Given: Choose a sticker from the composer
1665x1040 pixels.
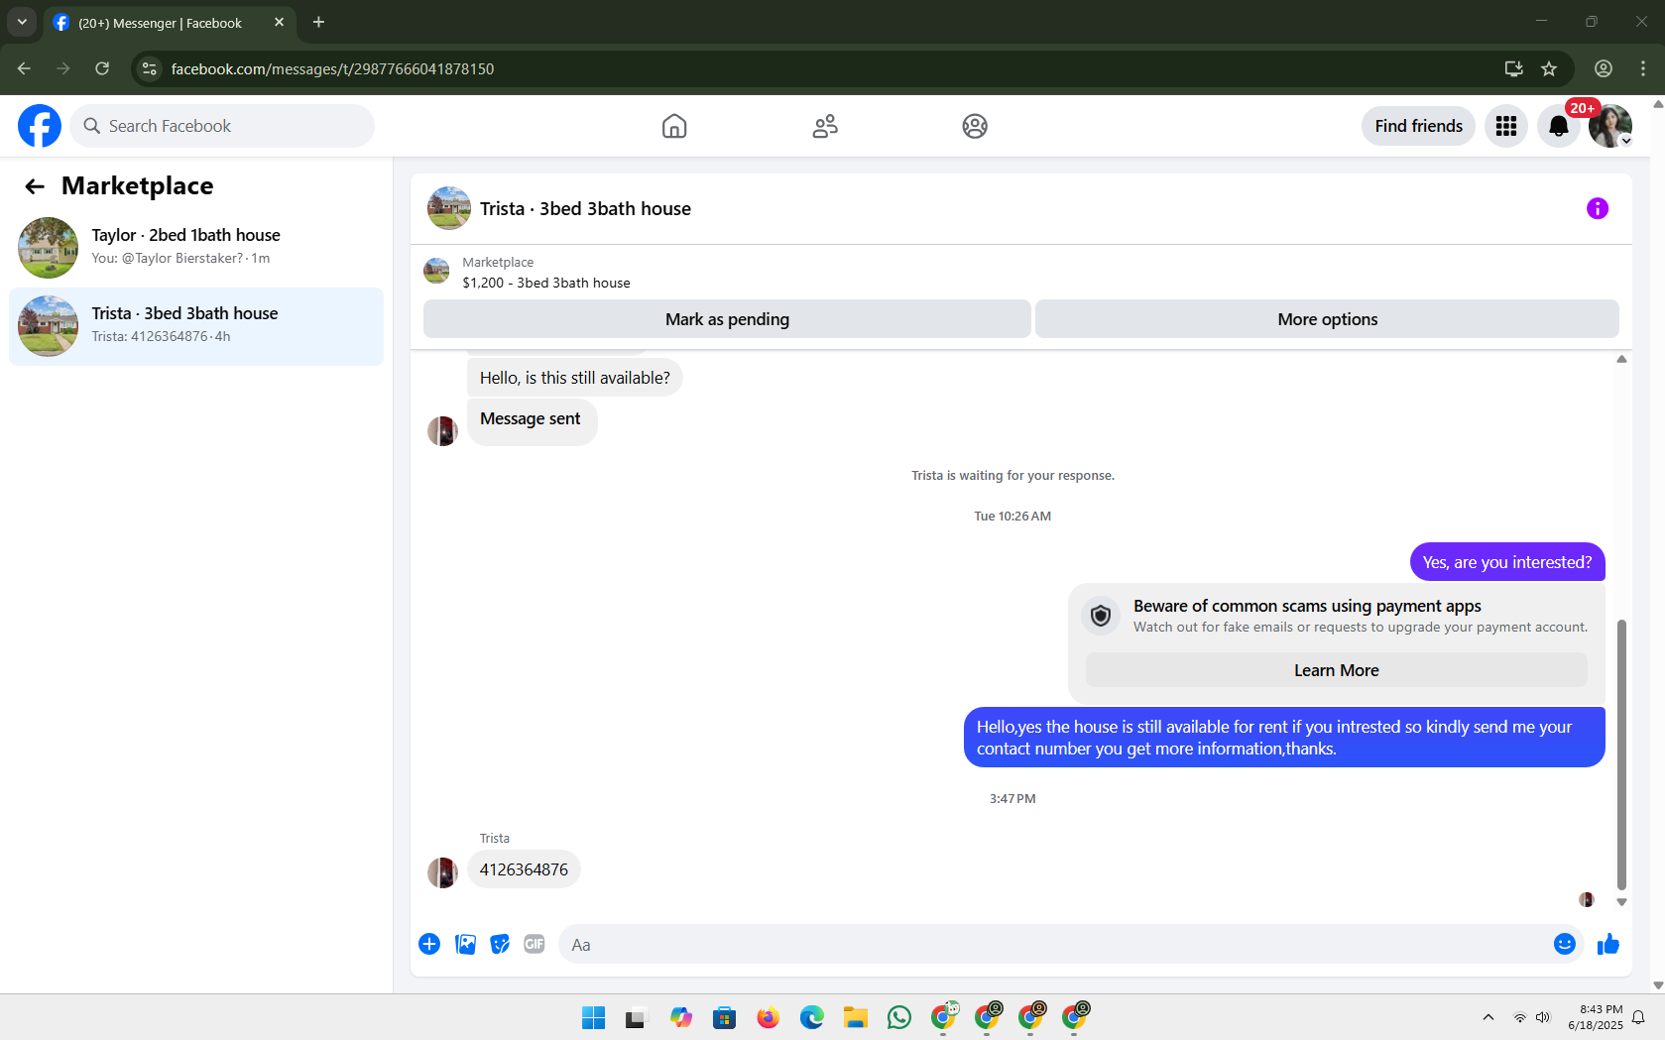Looking at the screenshot, I should (x=500, y=944).
